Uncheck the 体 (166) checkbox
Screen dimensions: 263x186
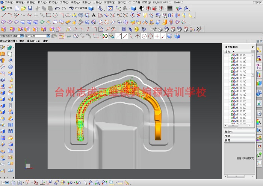pyautogui.click(x=231, y=55)
